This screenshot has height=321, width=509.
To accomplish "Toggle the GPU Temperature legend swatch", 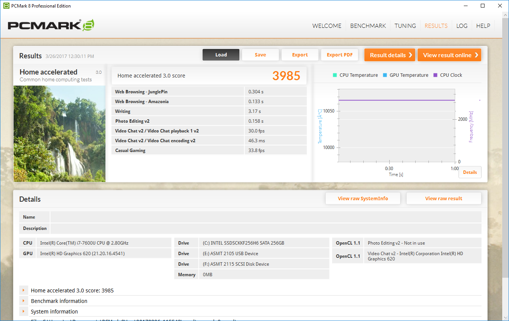I will click(x=385, y=75).
